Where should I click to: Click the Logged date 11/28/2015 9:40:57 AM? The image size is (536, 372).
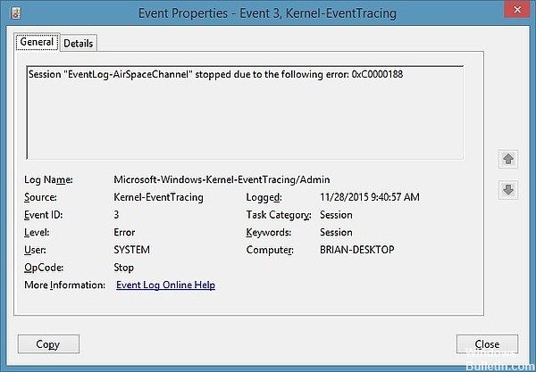point(370,197)
